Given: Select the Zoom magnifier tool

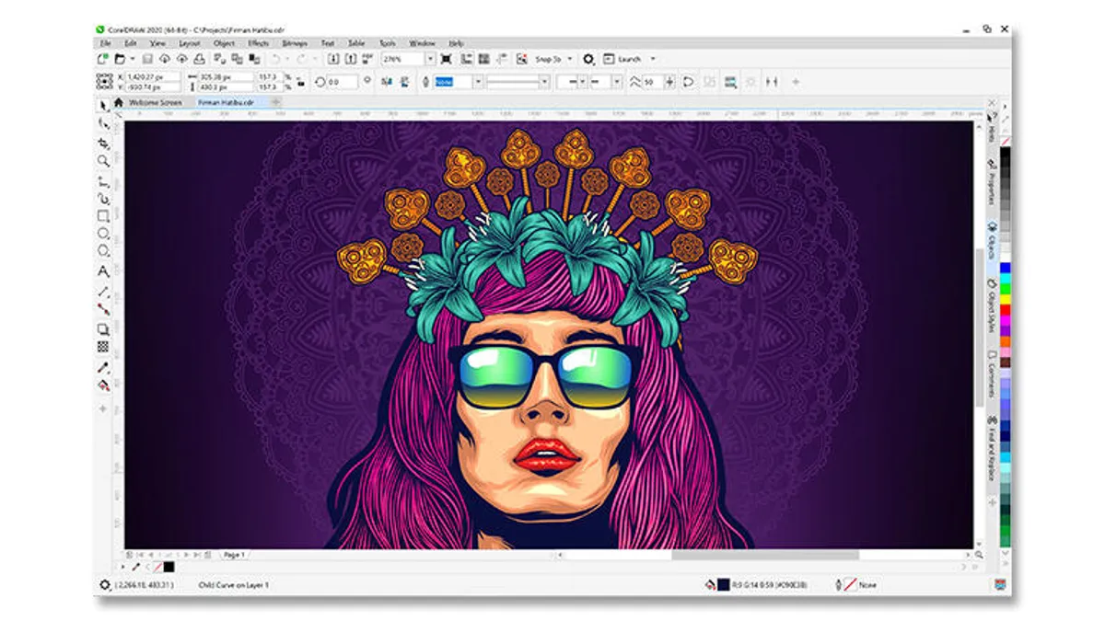Looking at the screenshot, I should (x=103, y=161).
